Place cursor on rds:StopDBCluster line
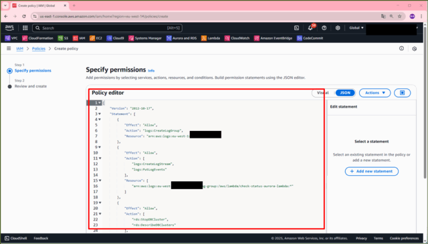This screenshot has width=428, height=244. pos(150,219)
